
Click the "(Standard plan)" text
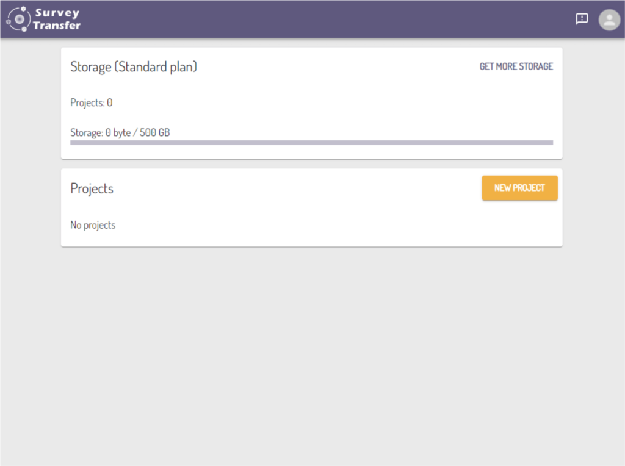pos(156,66)
